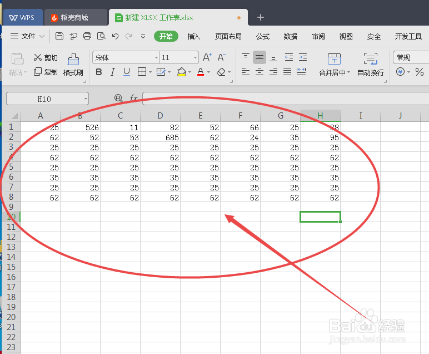Decrease font size with A- icon

click(222, 57)
